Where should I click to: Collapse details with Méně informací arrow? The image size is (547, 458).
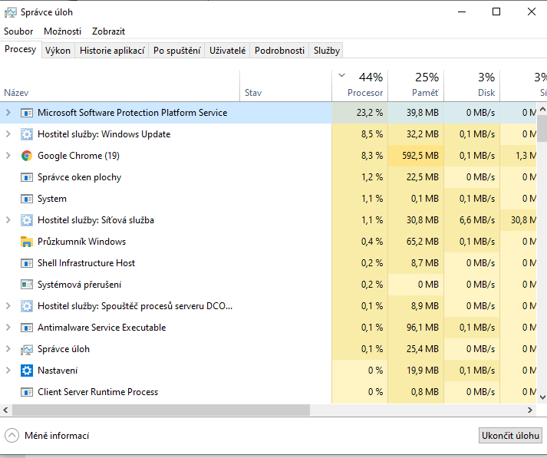(x=12, y=436)
